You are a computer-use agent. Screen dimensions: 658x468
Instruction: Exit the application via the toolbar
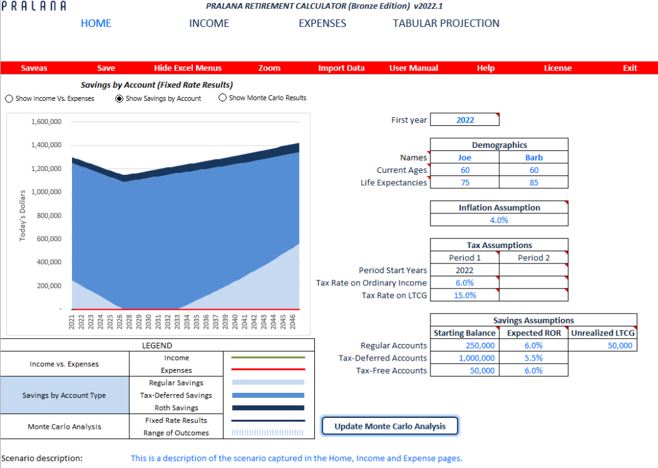pos(629,67)
